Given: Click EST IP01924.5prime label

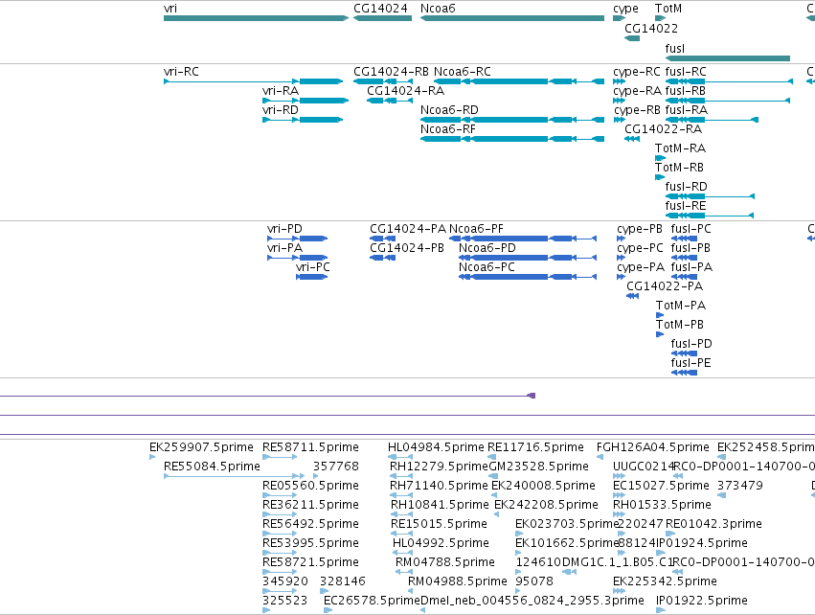Looking at the screenshot, I should pyautogui.click(x=702, y=543).
